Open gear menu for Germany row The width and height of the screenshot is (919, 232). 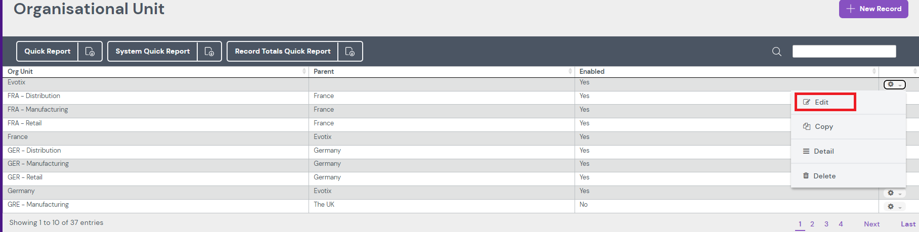tap(894, 193)
